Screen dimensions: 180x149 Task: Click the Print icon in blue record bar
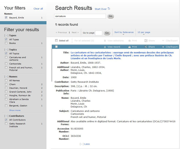click(x=129, y=47)
